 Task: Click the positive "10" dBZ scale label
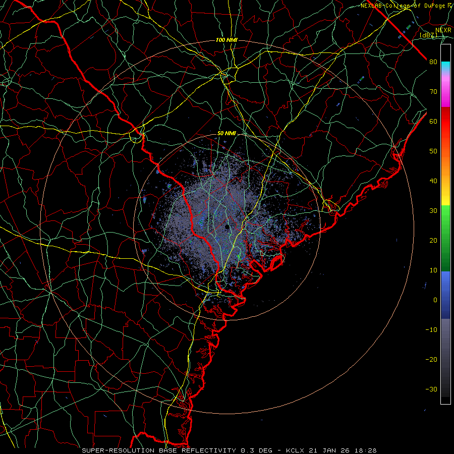tap(433, 270)
